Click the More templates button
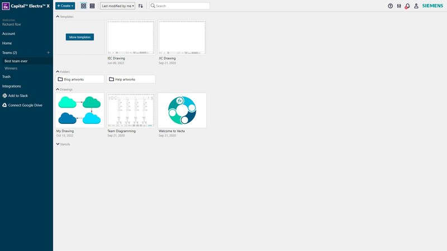This screenshot has height=251, width=447. (x=80, y=37)
